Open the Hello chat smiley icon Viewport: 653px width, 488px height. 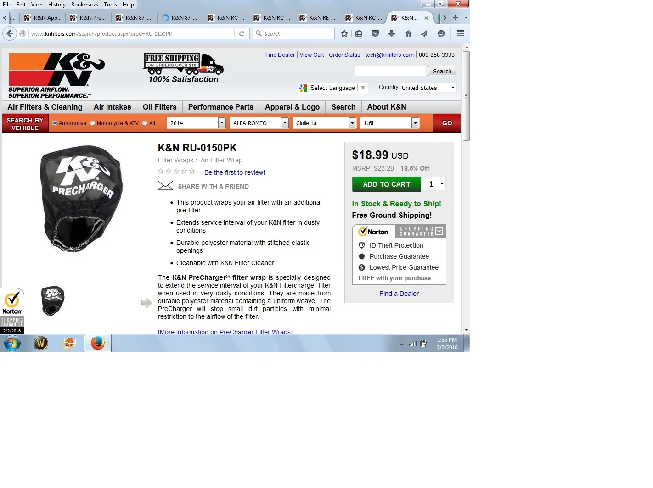(441, 33)
